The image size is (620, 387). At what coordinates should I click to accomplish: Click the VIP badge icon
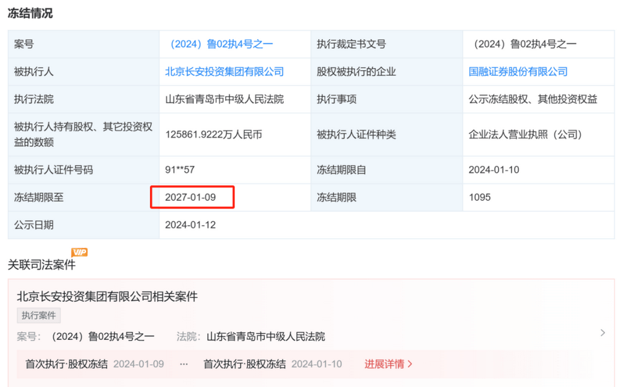click(79, 252)
